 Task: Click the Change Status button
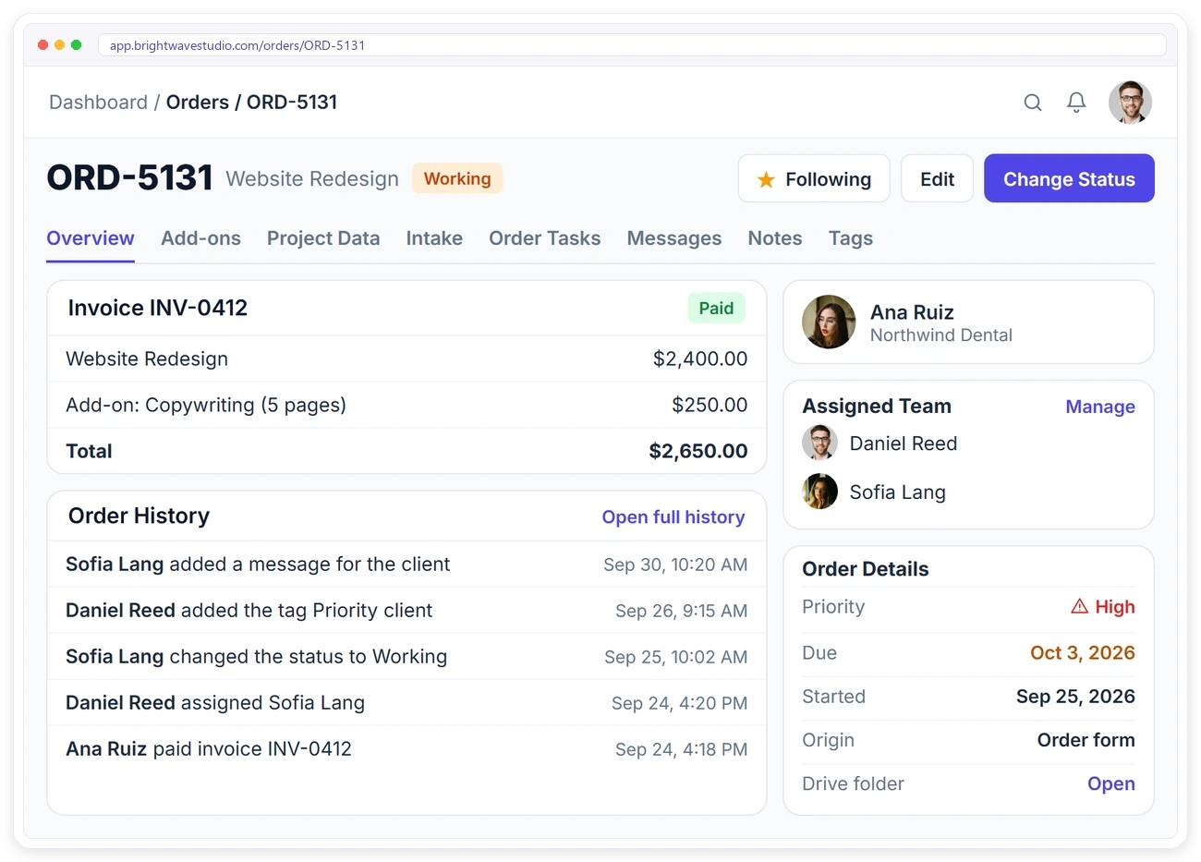(1069, 178)
